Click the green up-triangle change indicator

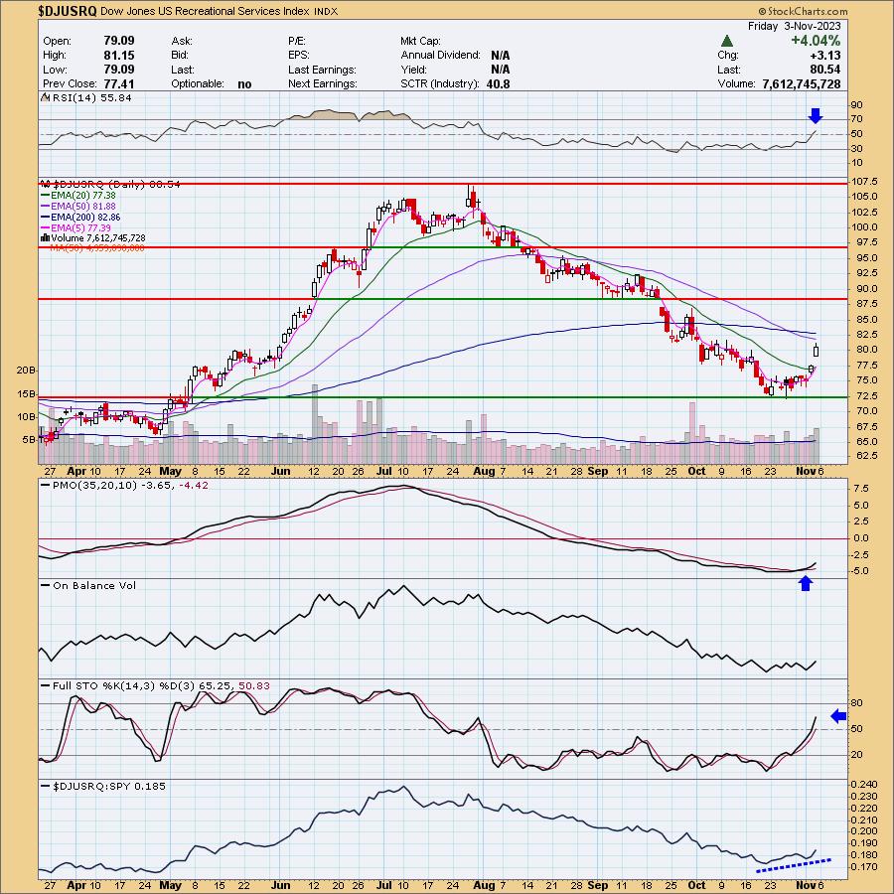pyautogui.click(x=726, y=41)
